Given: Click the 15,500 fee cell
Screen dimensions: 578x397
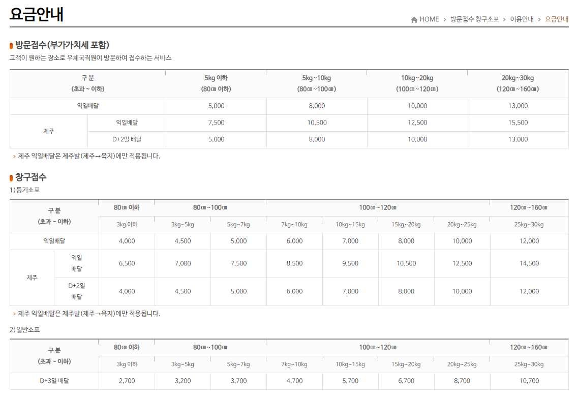Looking at the screenshot, I should coord(518,123).
